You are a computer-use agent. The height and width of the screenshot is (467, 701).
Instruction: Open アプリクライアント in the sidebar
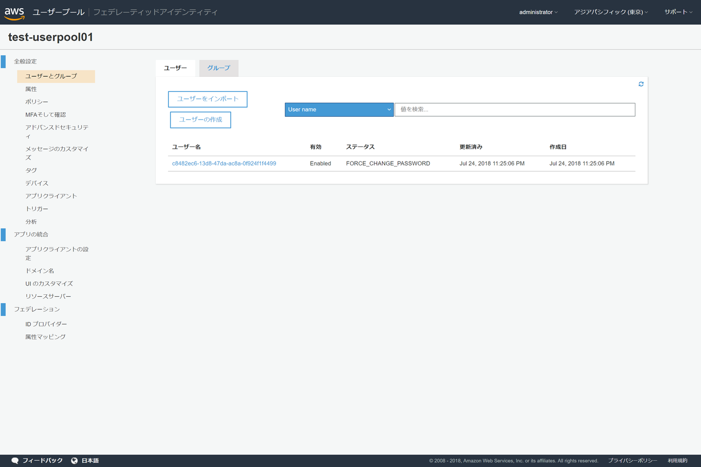click(x=51, y=196)
